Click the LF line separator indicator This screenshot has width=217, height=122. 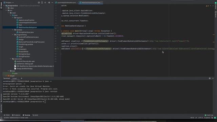[x=196, y=118]
